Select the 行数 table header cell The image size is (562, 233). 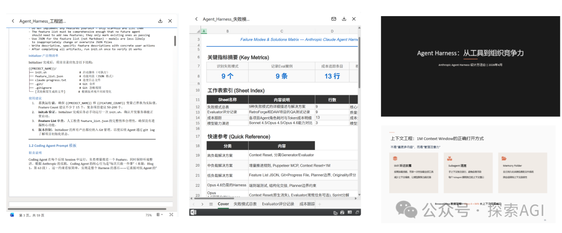(332, 100)
